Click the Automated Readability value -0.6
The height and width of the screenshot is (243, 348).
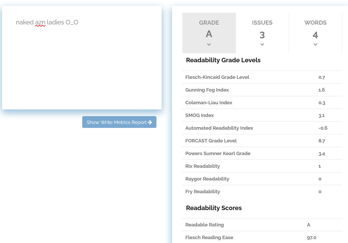(x=323, y=128)
